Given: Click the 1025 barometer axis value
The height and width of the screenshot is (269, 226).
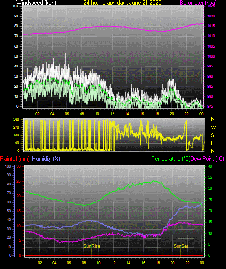Looking at the screenshot, I should 211,6.
